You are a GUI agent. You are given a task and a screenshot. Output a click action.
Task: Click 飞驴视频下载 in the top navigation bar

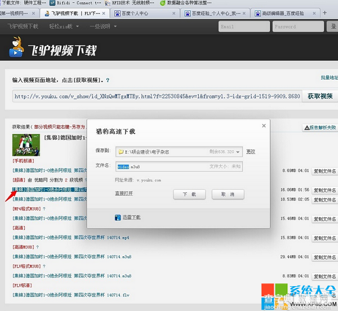click(x=23, y=27)
